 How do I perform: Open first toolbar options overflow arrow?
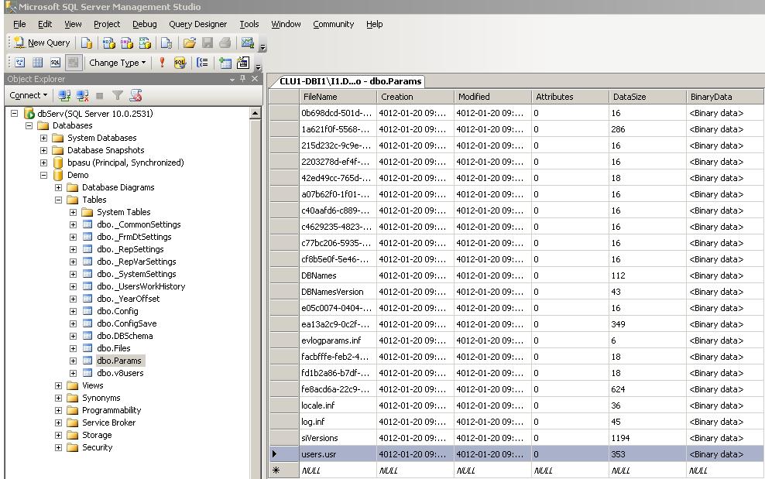(x=262, y=47)
